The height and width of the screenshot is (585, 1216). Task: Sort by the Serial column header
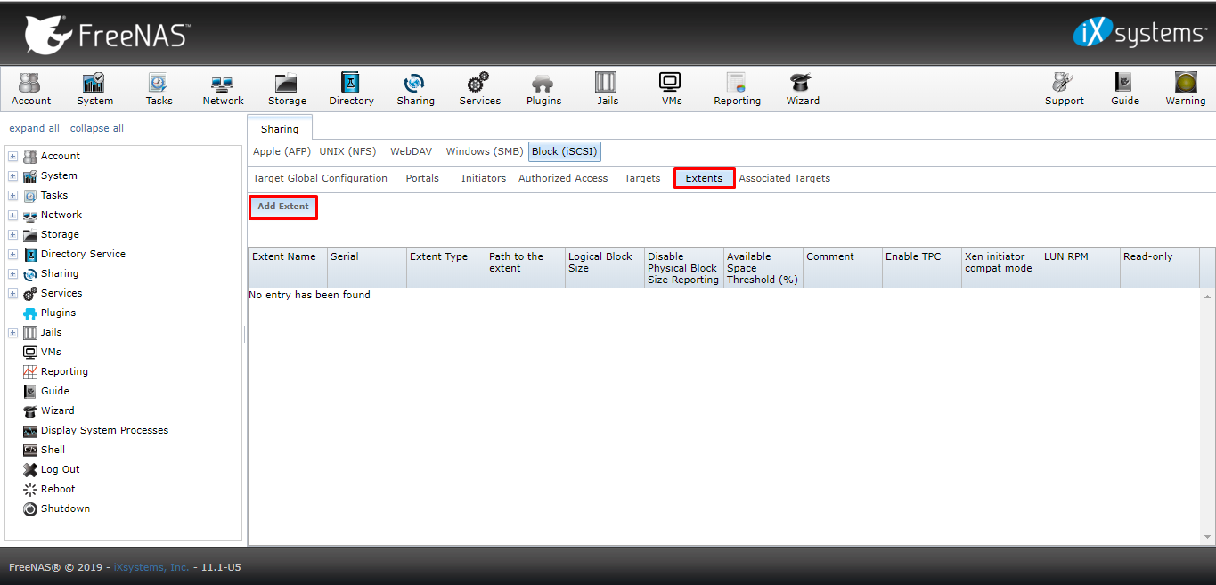click(367, 267)
